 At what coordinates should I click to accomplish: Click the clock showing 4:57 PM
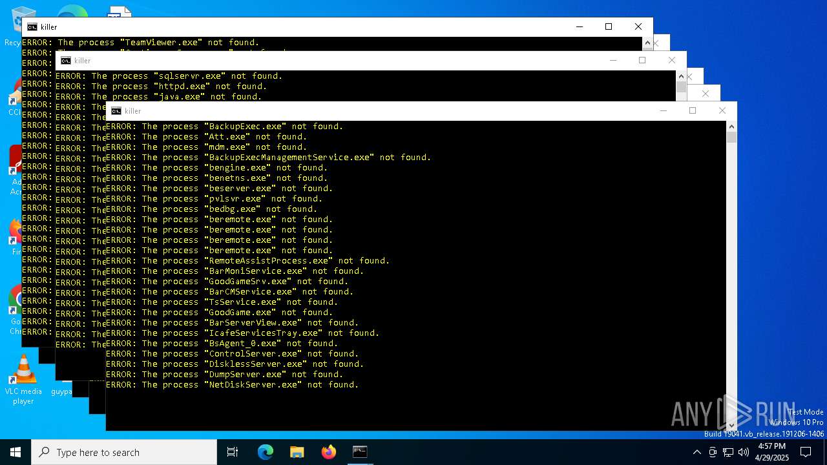coord(772,452)
